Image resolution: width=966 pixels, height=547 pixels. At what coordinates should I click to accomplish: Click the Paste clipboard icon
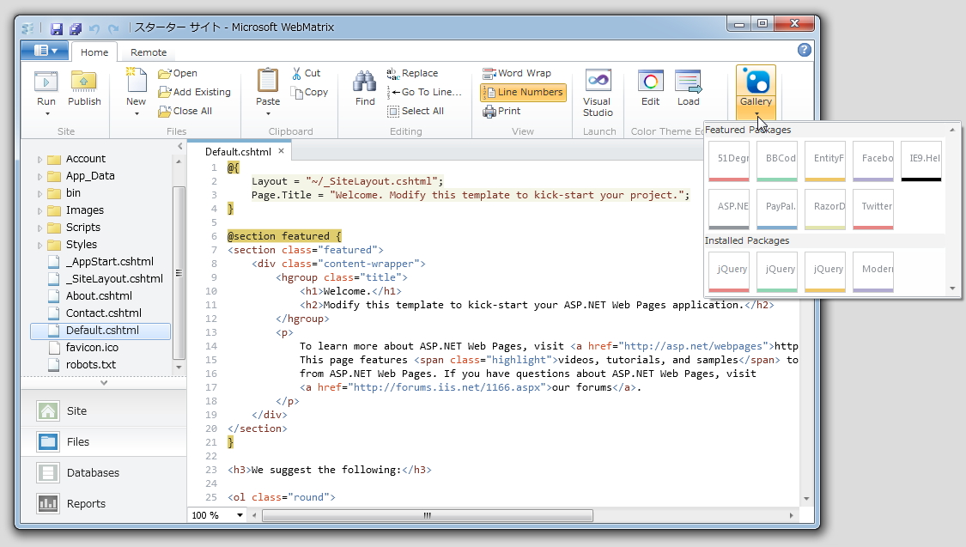point(267,81)
